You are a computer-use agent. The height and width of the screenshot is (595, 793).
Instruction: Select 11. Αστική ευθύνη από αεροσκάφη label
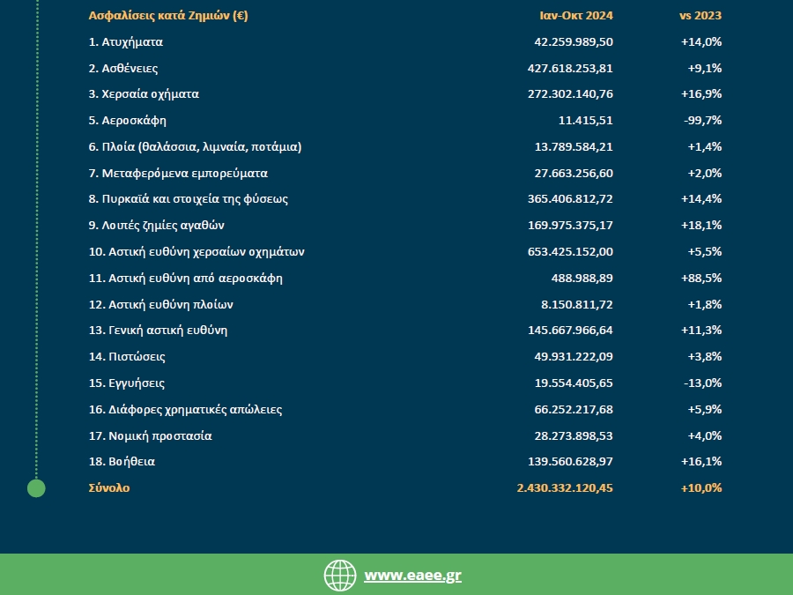[186, 279]
